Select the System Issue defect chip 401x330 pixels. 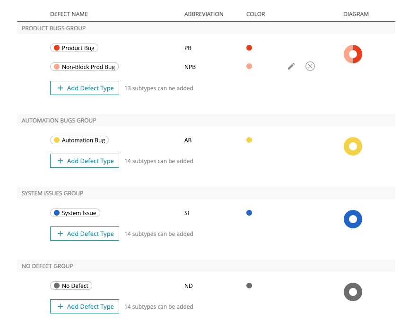click(75, 213)
